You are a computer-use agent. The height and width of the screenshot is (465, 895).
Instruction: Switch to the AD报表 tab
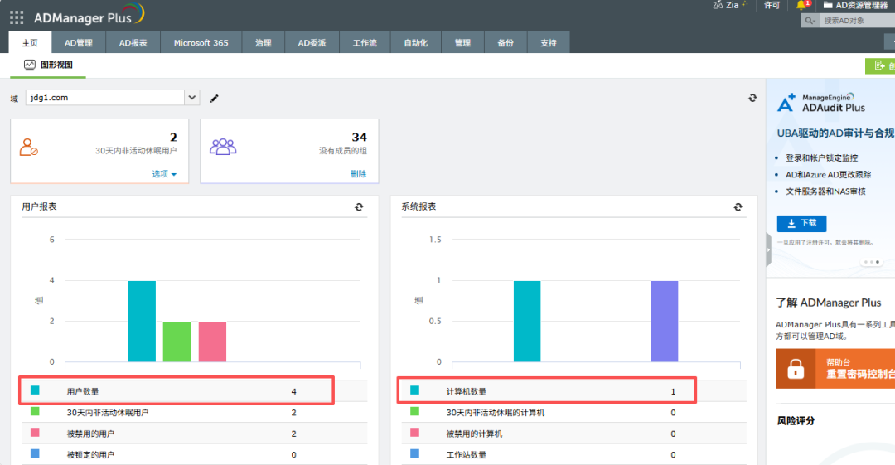tap(133, 43)
